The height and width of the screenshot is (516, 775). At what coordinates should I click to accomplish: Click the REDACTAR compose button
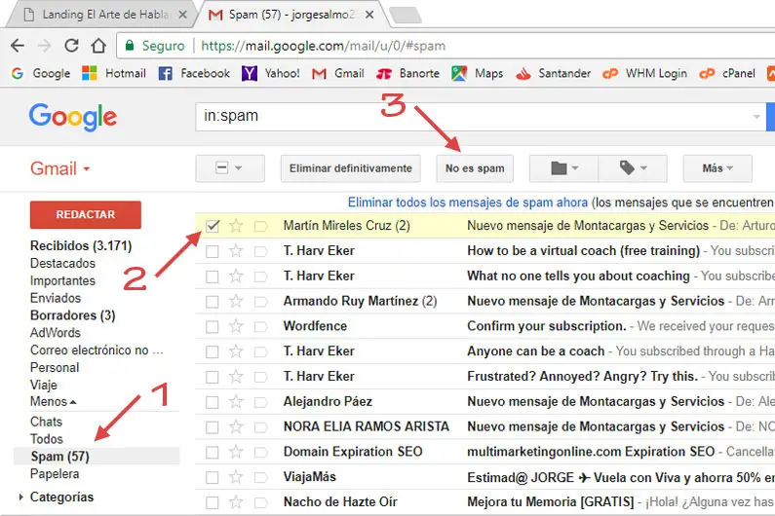pyautogui.click(x=86, y=215)
